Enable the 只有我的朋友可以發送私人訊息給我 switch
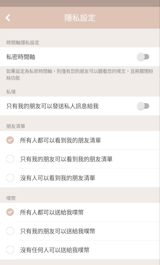 click(x=143, y=106)
